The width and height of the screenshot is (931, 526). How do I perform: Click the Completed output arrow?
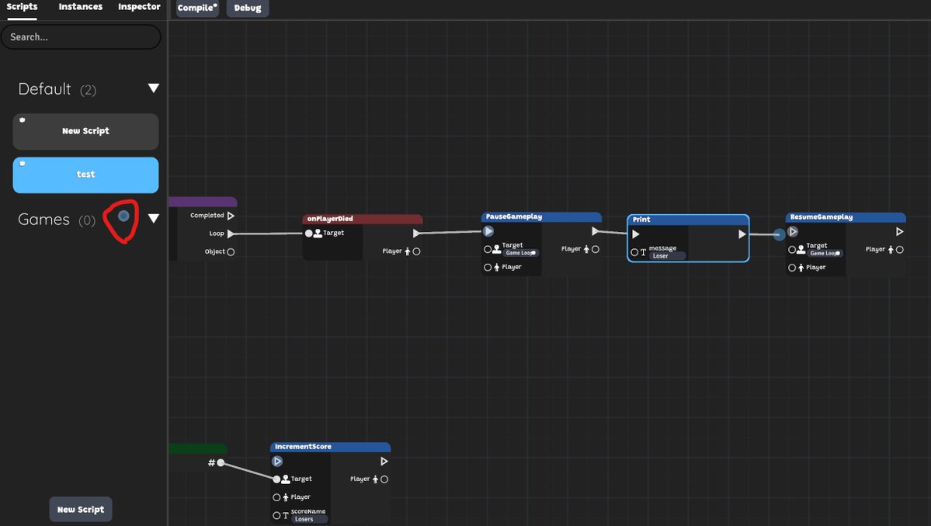coord(231,215)
